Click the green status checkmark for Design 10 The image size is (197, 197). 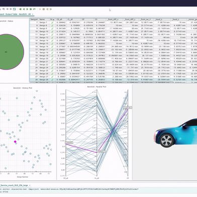coord(52,32)
